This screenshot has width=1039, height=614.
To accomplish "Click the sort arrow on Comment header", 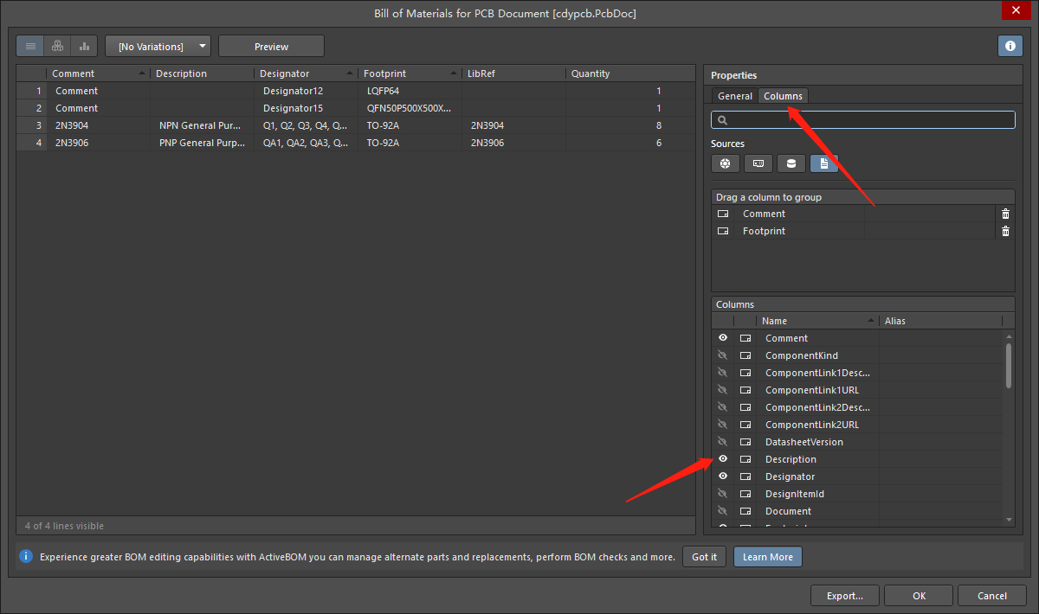I will (x=142, y=74).
